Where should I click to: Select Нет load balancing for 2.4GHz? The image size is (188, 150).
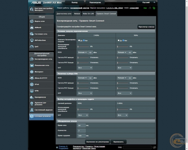[x=84, y=40]
